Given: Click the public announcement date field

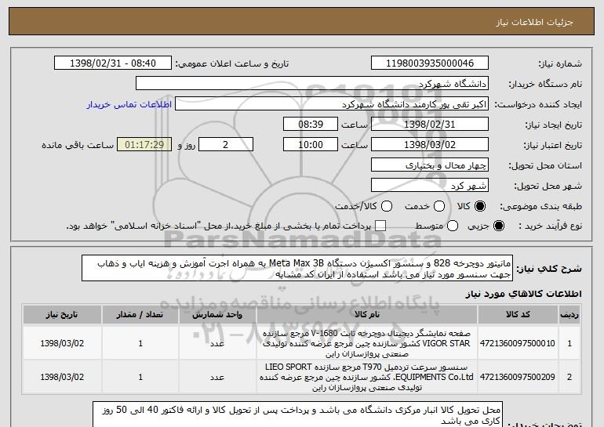Looking at the screenshot, I should pos(113,63).
